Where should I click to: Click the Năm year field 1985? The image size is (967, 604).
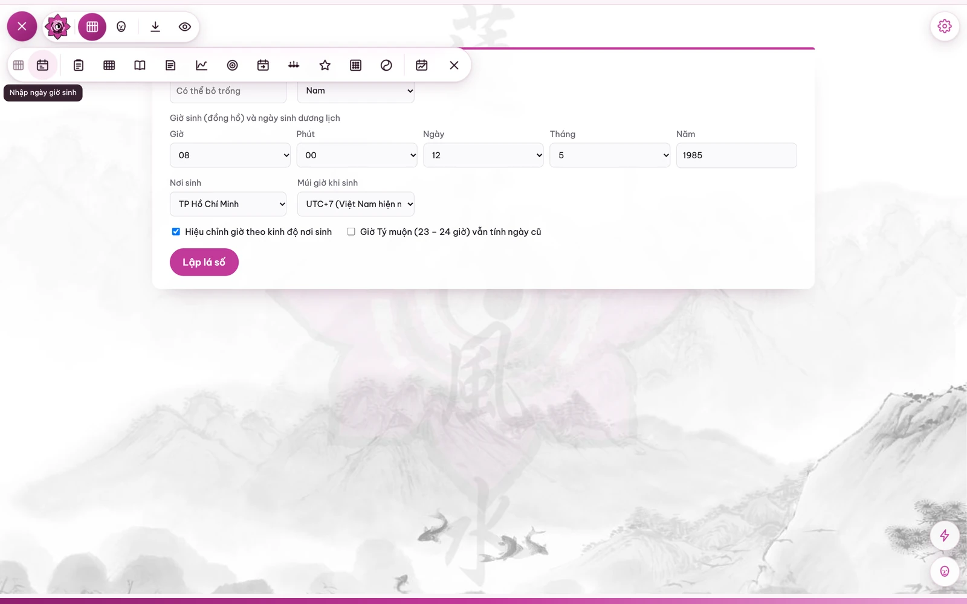coord(736,155)
